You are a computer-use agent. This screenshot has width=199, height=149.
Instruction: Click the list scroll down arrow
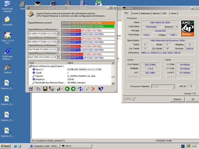(113, 84)
